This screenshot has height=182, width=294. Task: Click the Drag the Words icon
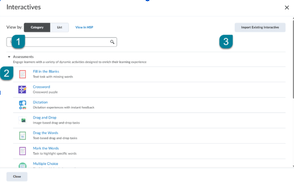coord(22,136)
